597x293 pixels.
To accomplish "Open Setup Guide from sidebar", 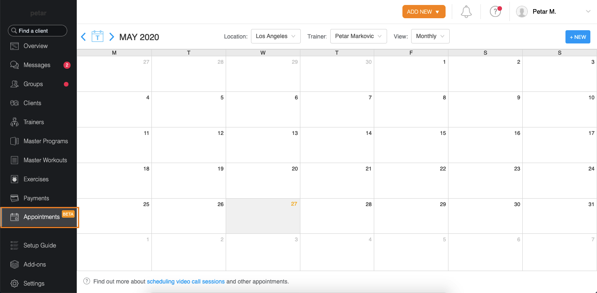I will pyautogui.click(x=40, y=245).
